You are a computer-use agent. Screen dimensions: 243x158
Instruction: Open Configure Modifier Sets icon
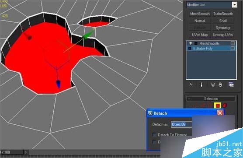(231, 85)
